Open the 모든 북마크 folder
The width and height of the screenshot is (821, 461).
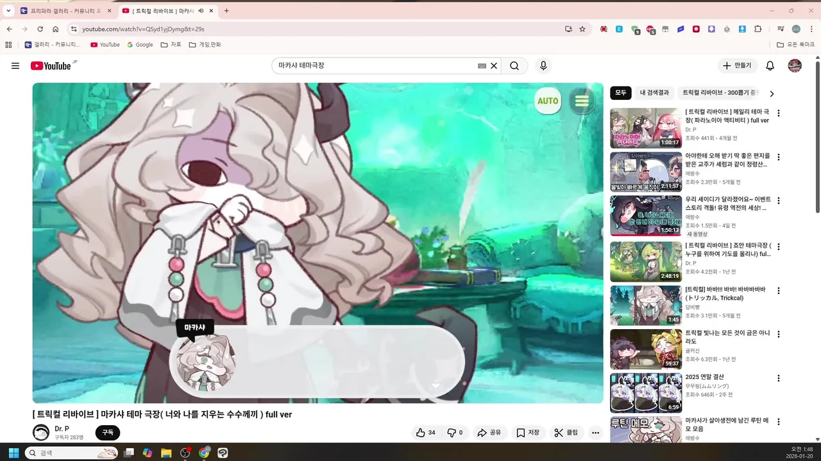(x=796, y=45)
